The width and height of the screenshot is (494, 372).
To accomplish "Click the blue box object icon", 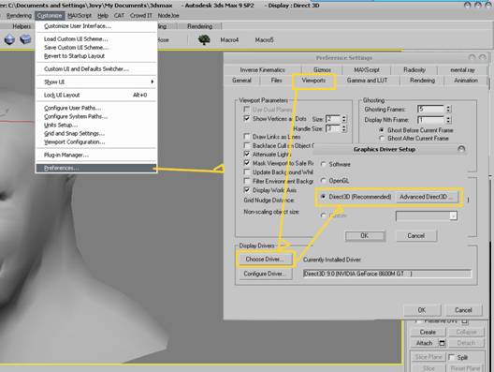I will click(x=25, y=39).
